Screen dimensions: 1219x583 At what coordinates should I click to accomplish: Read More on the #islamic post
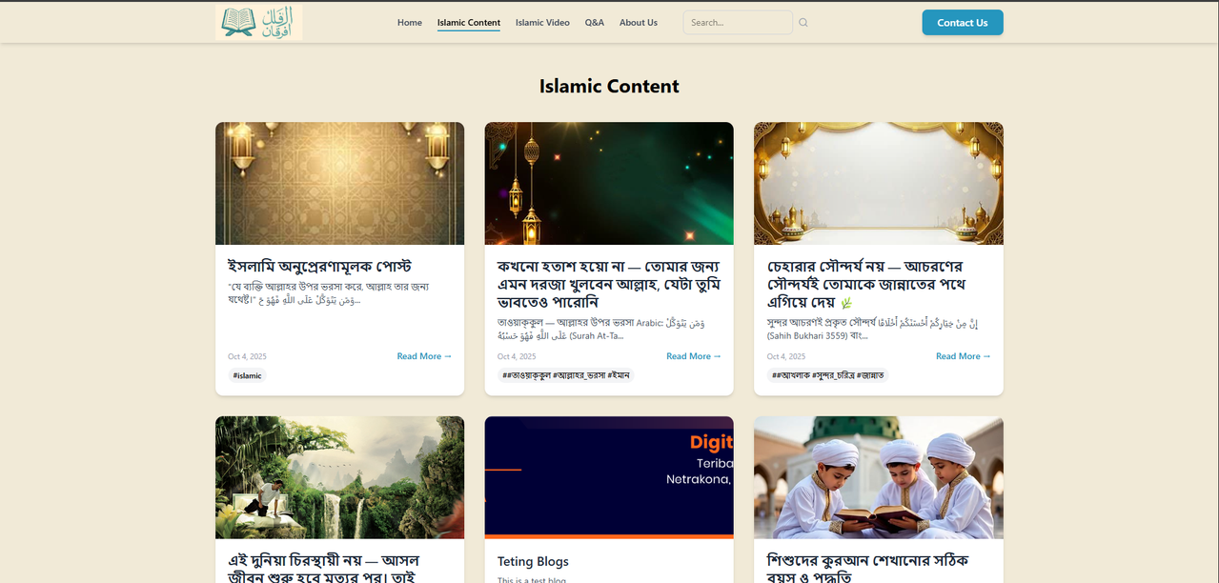coord(424,356)
